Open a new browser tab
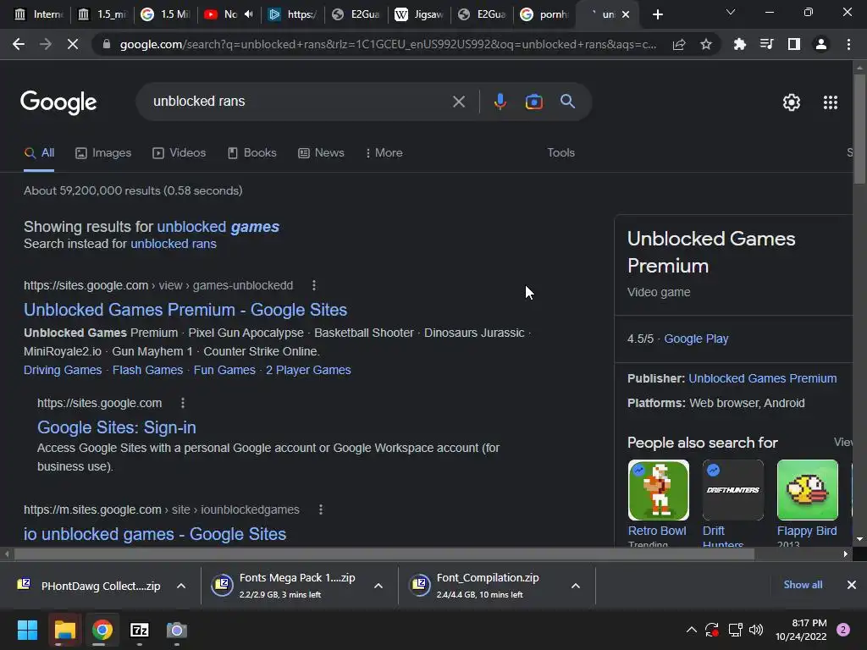867x650 pixels. pyautogui.click(x=657, y=14)
